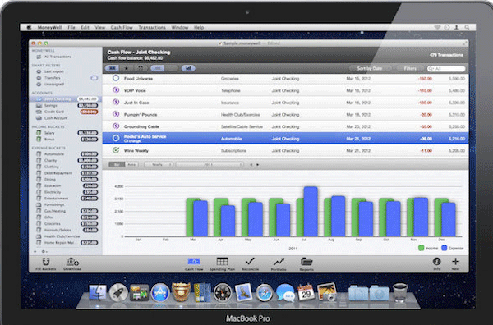Select the Area chart type button
This screenshot has height=325, width=493.
pyautogui.click(x=131, y=164)
